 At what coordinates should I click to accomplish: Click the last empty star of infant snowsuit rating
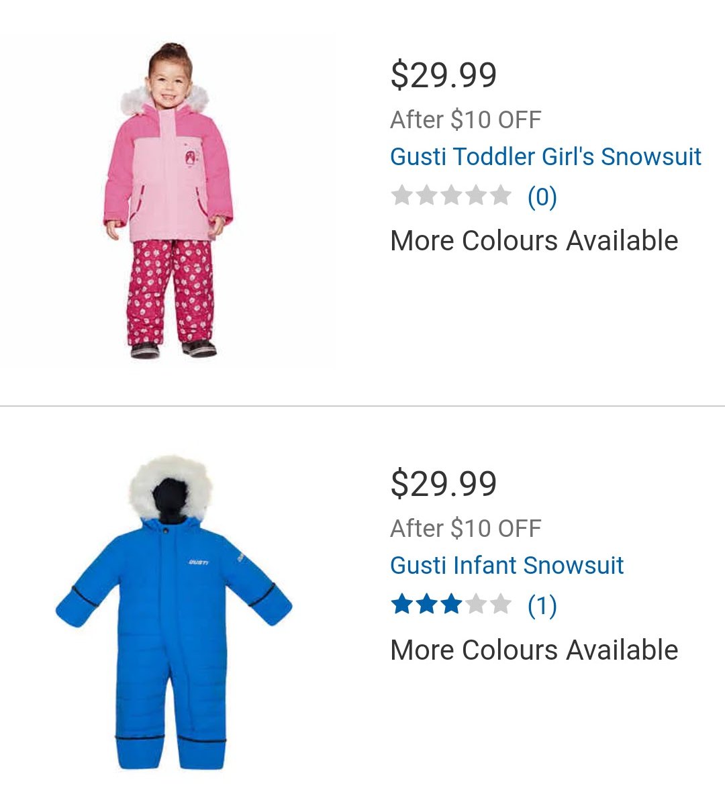tap(500, 603)
